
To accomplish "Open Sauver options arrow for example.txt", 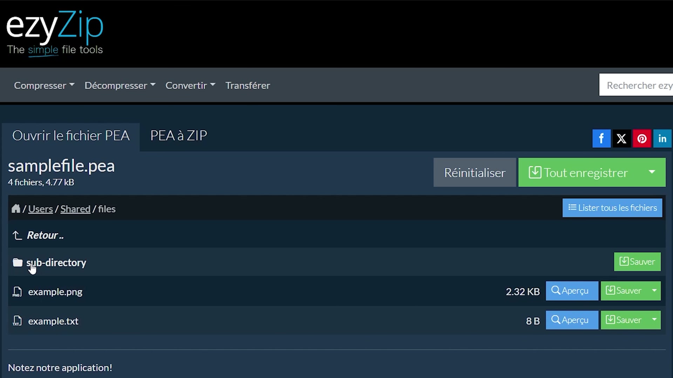I will [x=654, y=320].
